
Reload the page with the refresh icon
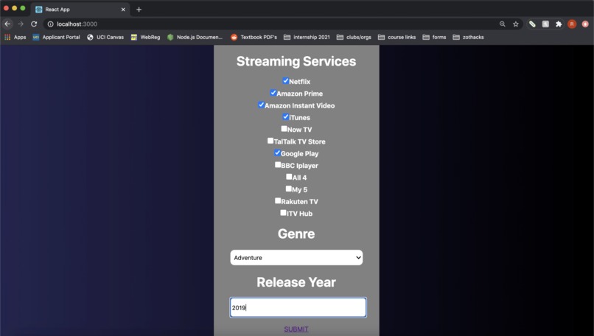tap(34, 24)
